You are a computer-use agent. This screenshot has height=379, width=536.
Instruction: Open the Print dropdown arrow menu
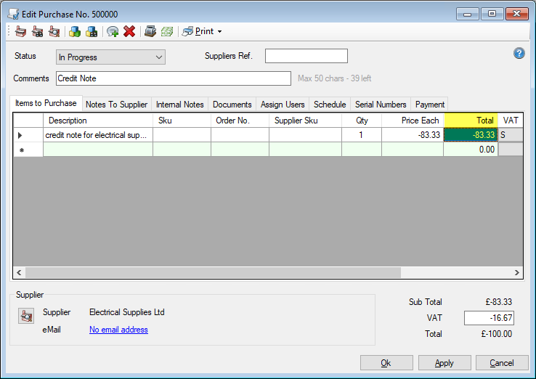[x=219, y=32]
